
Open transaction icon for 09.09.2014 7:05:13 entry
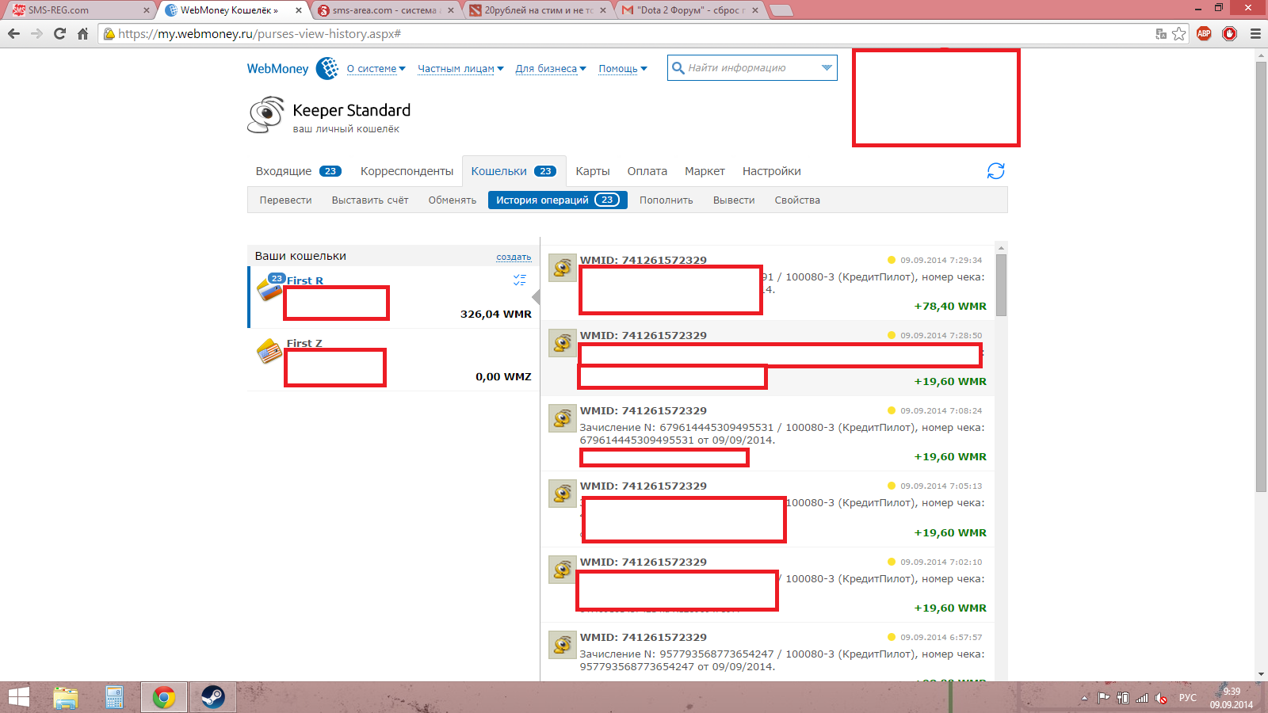(x=563, y=494)
